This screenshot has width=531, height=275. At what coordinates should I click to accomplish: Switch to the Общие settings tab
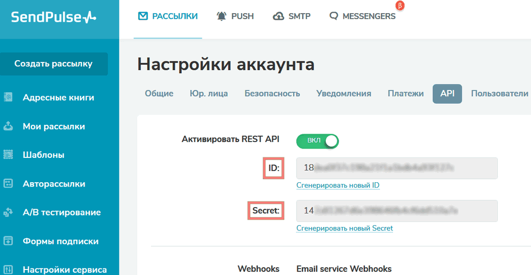coord(159,93)
